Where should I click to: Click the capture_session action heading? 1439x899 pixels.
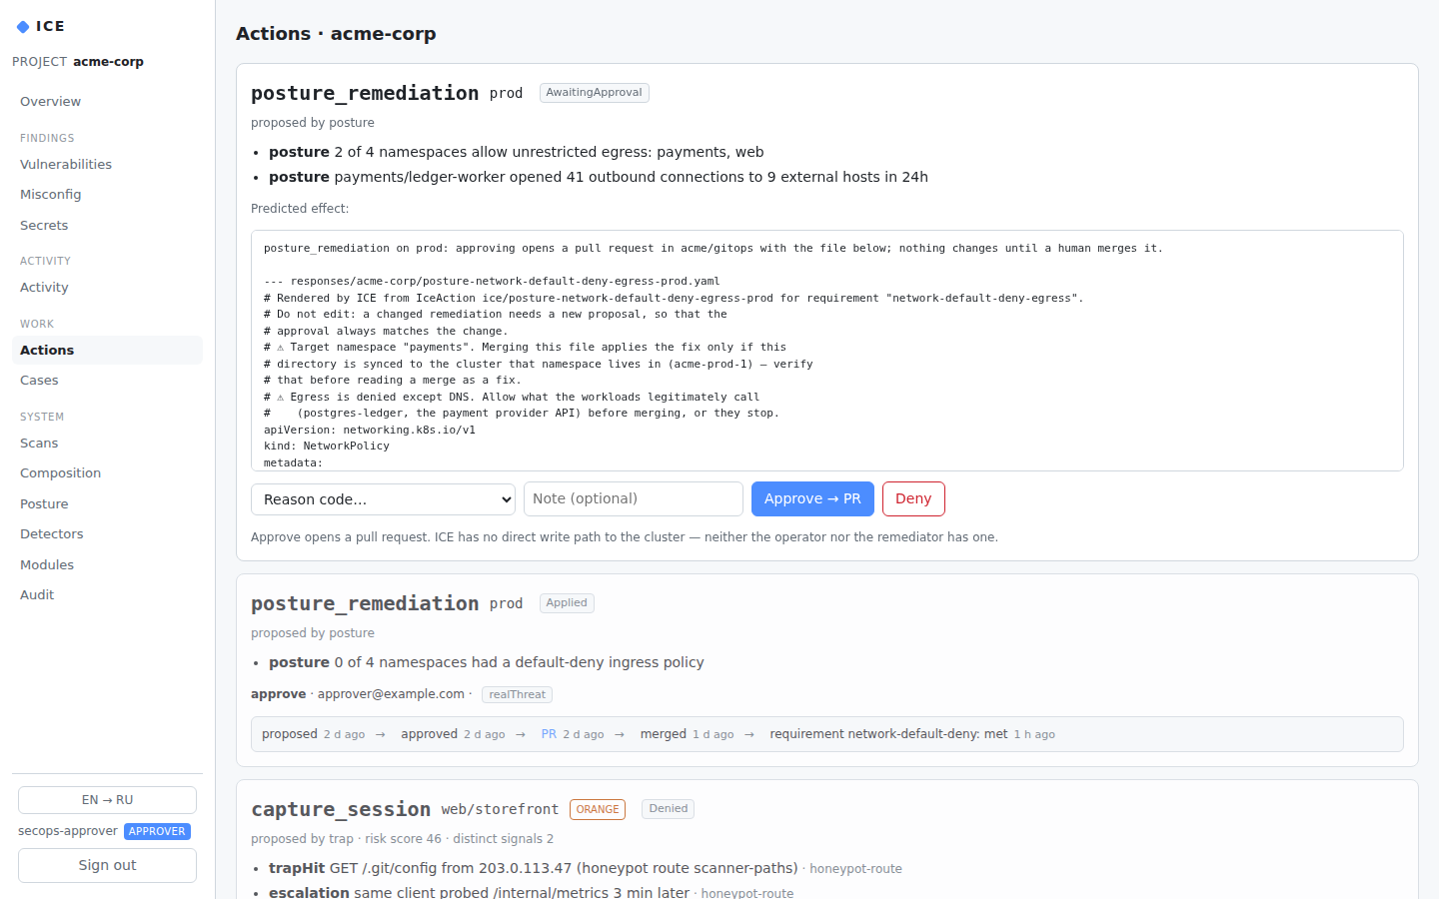[x=341, y=809]
